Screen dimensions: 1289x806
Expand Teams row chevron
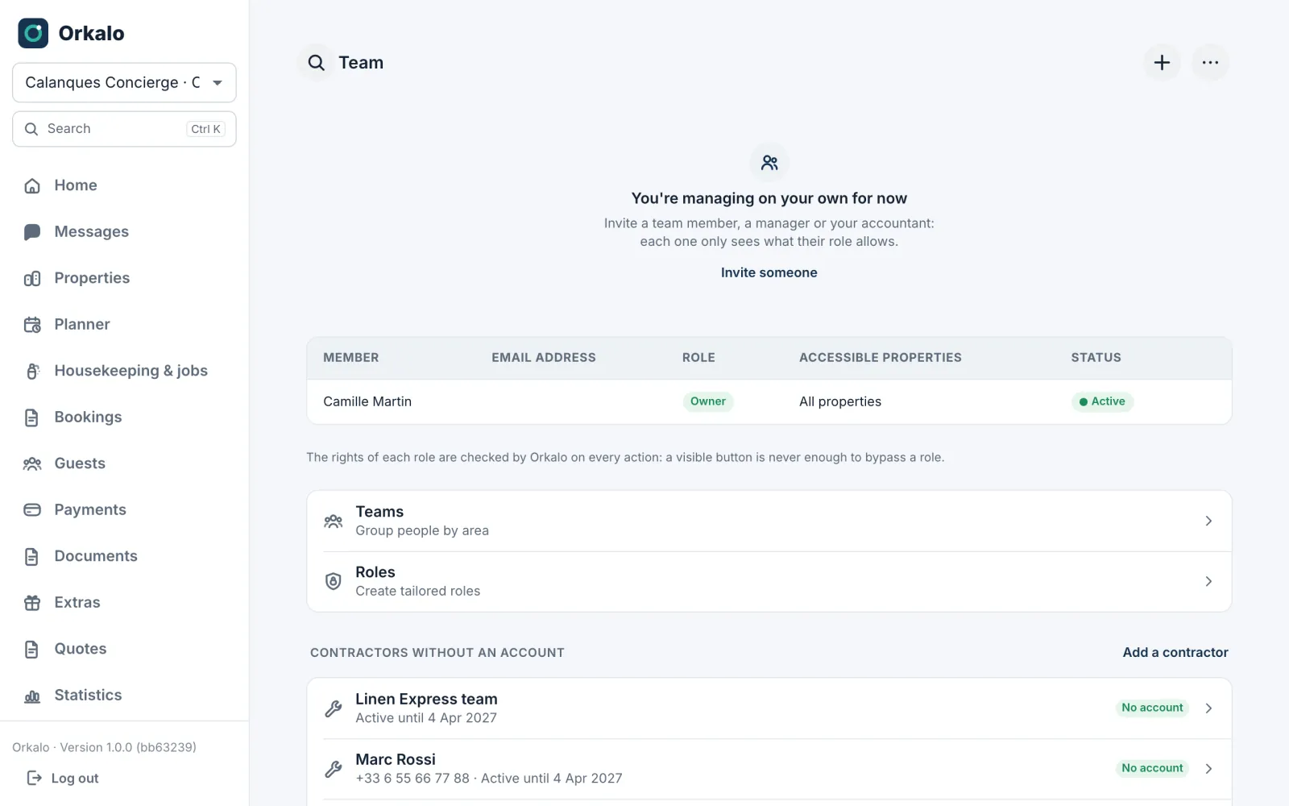[1208, 521]
